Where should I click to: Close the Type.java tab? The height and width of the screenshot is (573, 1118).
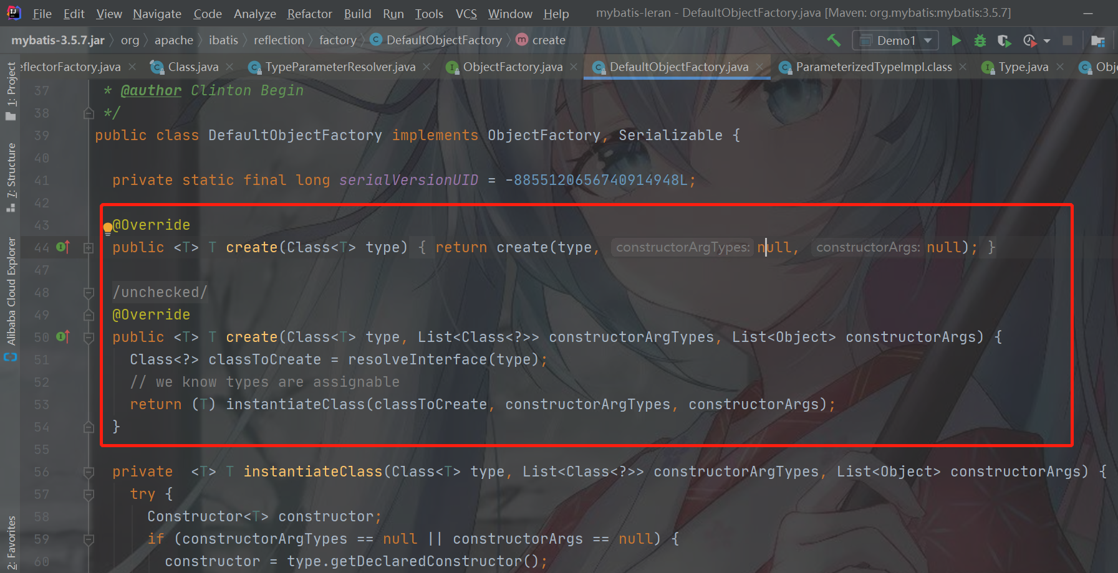[1060, 67]
